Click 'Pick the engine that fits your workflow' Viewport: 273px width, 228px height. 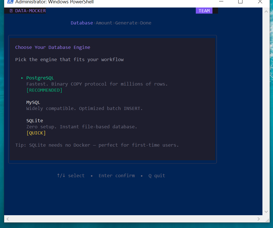[x=69, y=59]
